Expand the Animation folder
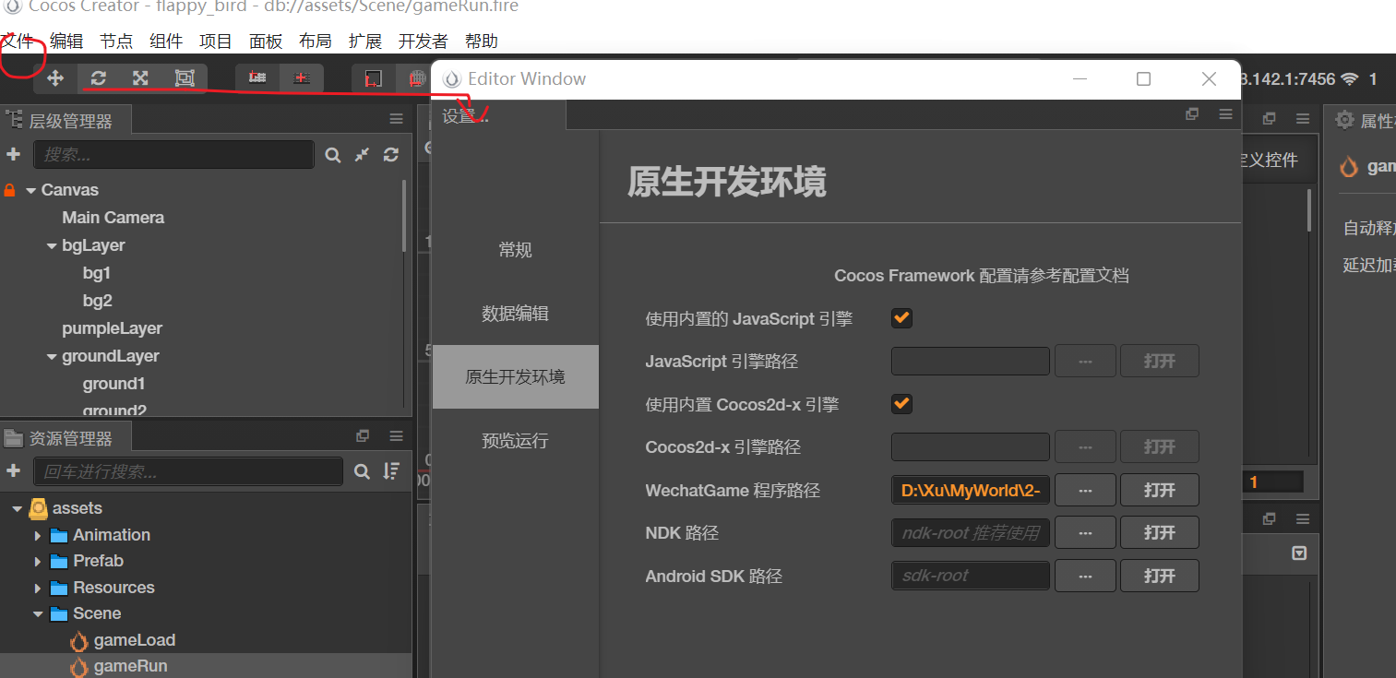1396x678 pixels. click(38, 535)
